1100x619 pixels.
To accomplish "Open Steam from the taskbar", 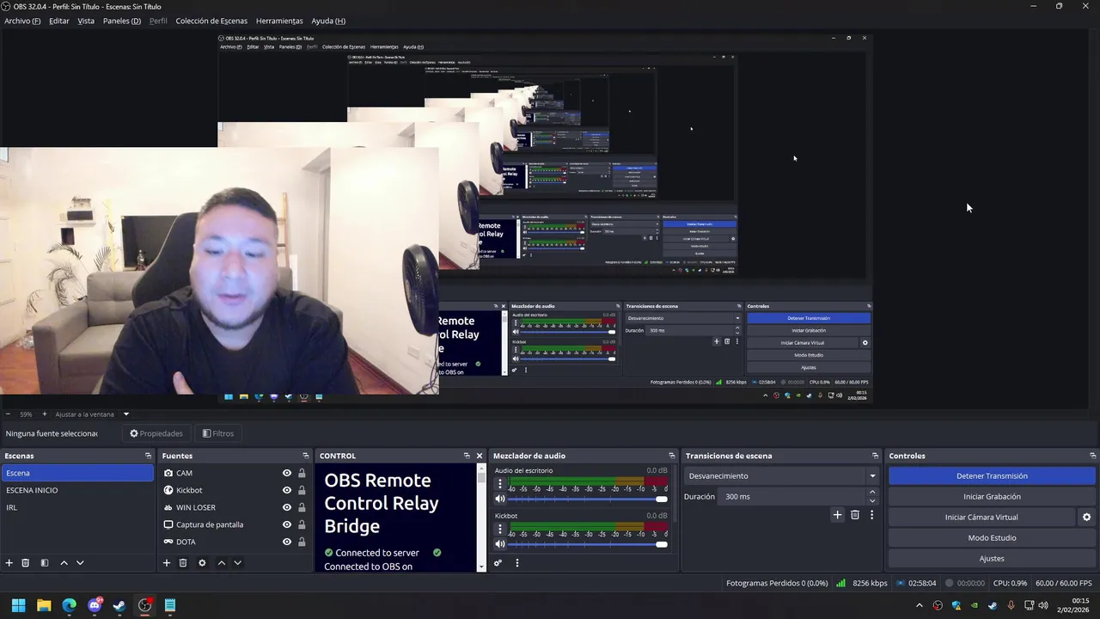I will 119,605.
